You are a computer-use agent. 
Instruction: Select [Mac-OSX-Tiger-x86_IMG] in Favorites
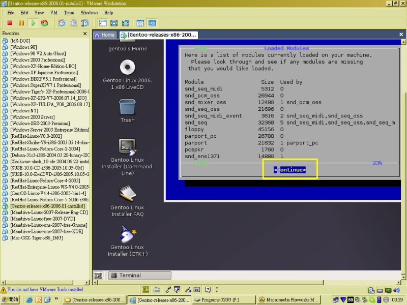click(37, 238)
